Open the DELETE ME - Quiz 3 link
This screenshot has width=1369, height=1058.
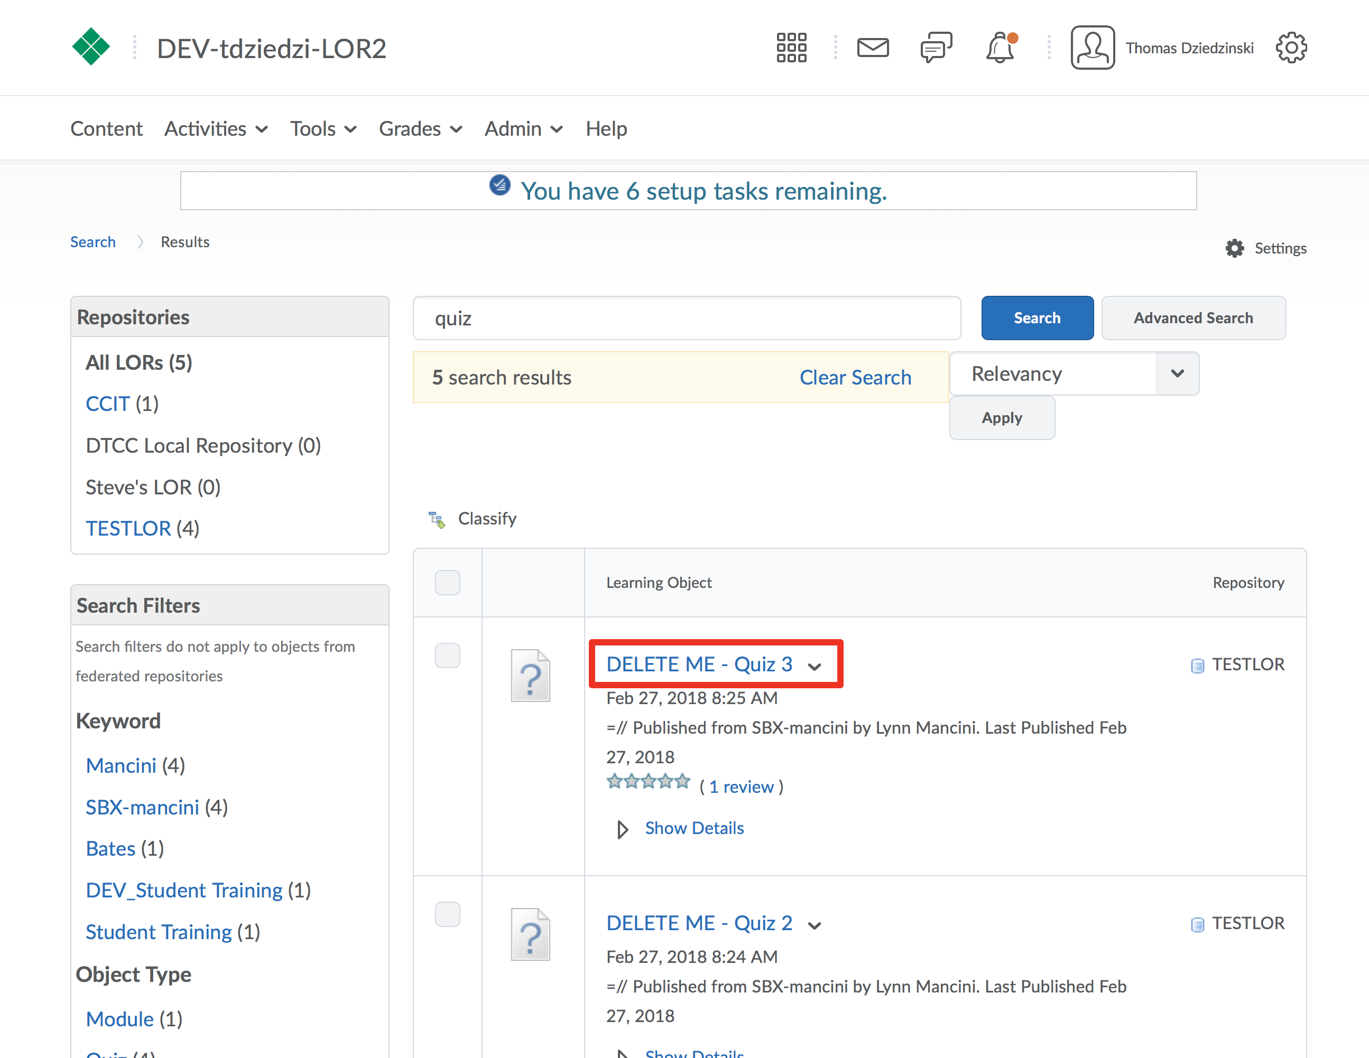[x=699, y=664]
